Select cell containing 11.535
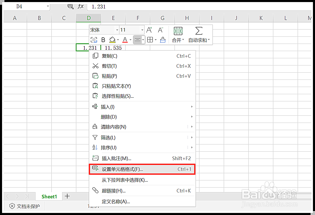 (113, 48)
